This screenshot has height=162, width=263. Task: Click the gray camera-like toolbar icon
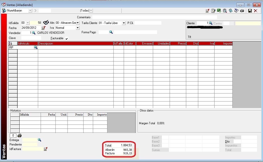242,11
